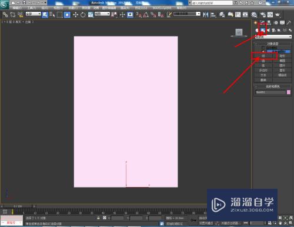Click the 线 (Line) button

point(263,56)
